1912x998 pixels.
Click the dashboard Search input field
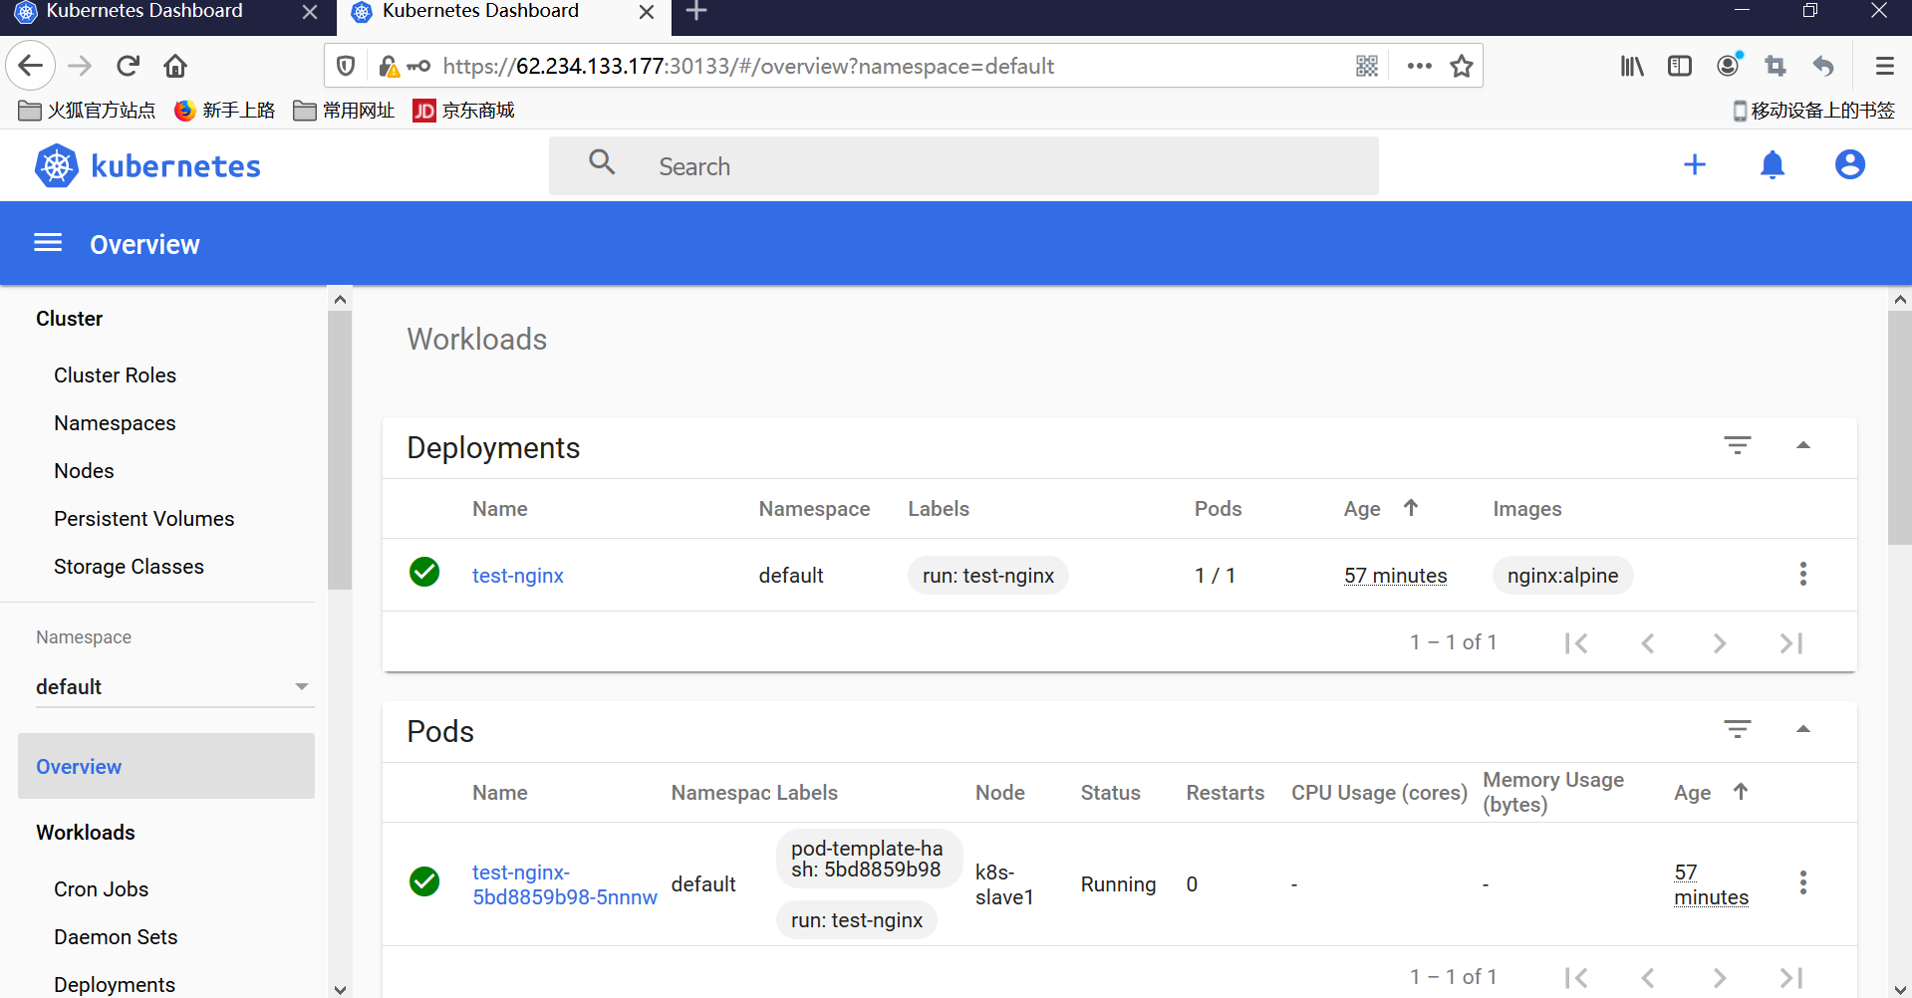tap(963, 166)
